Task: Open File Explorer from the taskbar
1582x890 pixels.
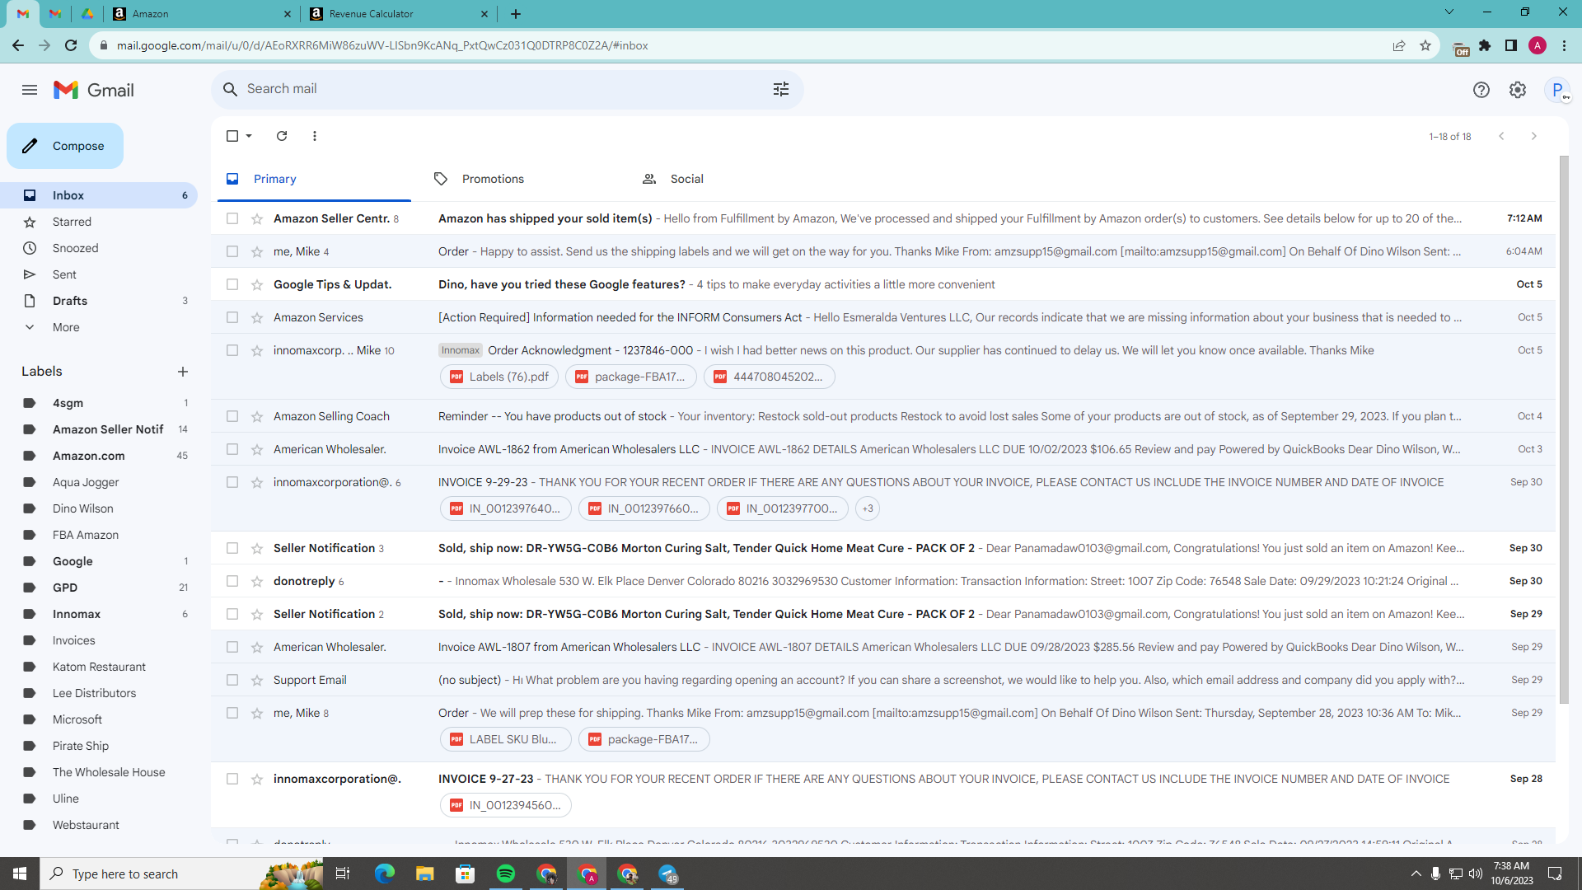Action: point(425,874)
